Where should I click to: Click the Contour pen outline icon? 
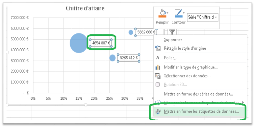tap(178, 13)
